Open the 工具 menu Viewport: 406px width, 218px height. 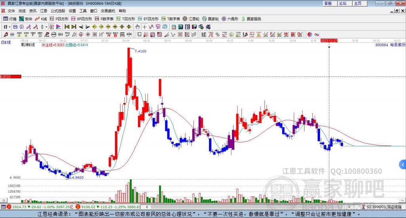click(x=83, y=11)
